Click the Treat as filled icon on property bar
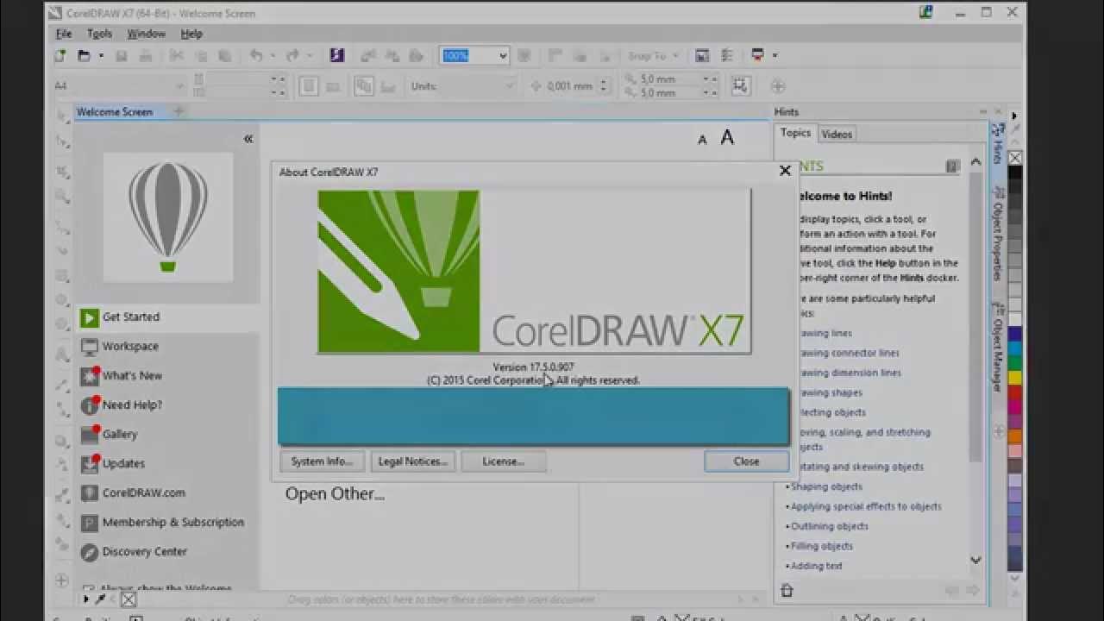The width and height of the screenshot is (1104, 621). (x=740, y=85)
